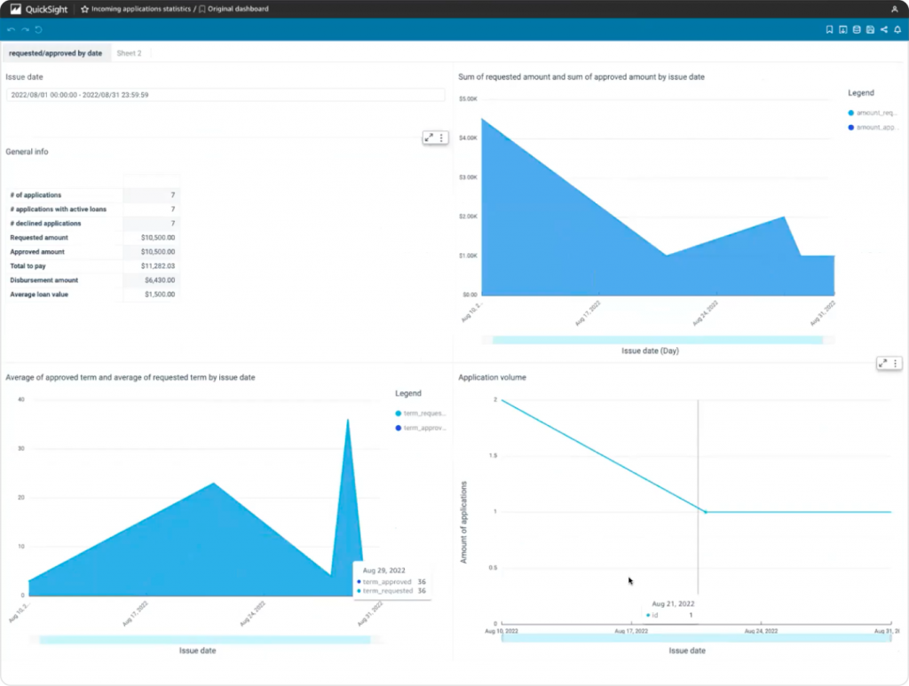Click the 'Average loan value' row label
The width and height of the screenshot is (909, 686).
[39, 295]
